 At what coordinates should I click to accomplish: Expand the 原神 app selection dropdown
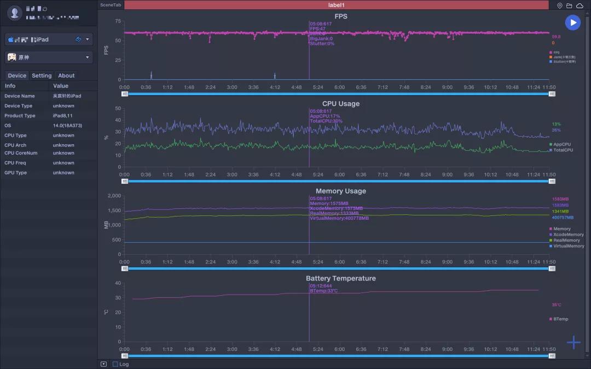[x=88, y=57]
